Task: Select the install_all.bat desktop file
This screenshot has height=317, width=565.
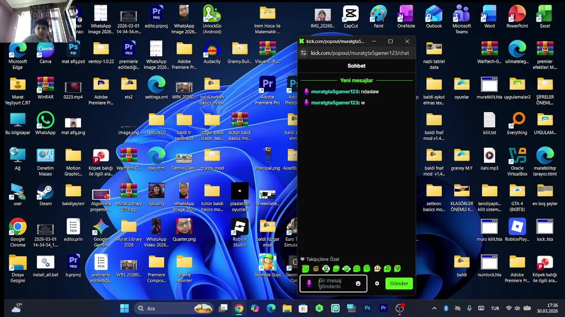Action: coord(45,266)
